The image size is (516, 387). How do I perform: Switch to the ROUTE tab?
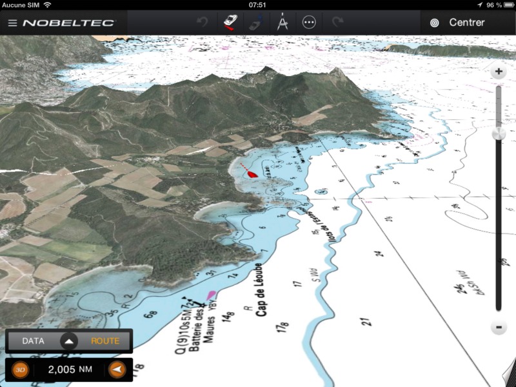click(105, 341)
